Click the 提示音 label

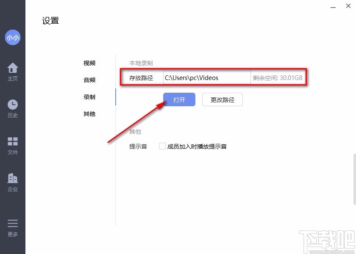(x=138, y=146)
